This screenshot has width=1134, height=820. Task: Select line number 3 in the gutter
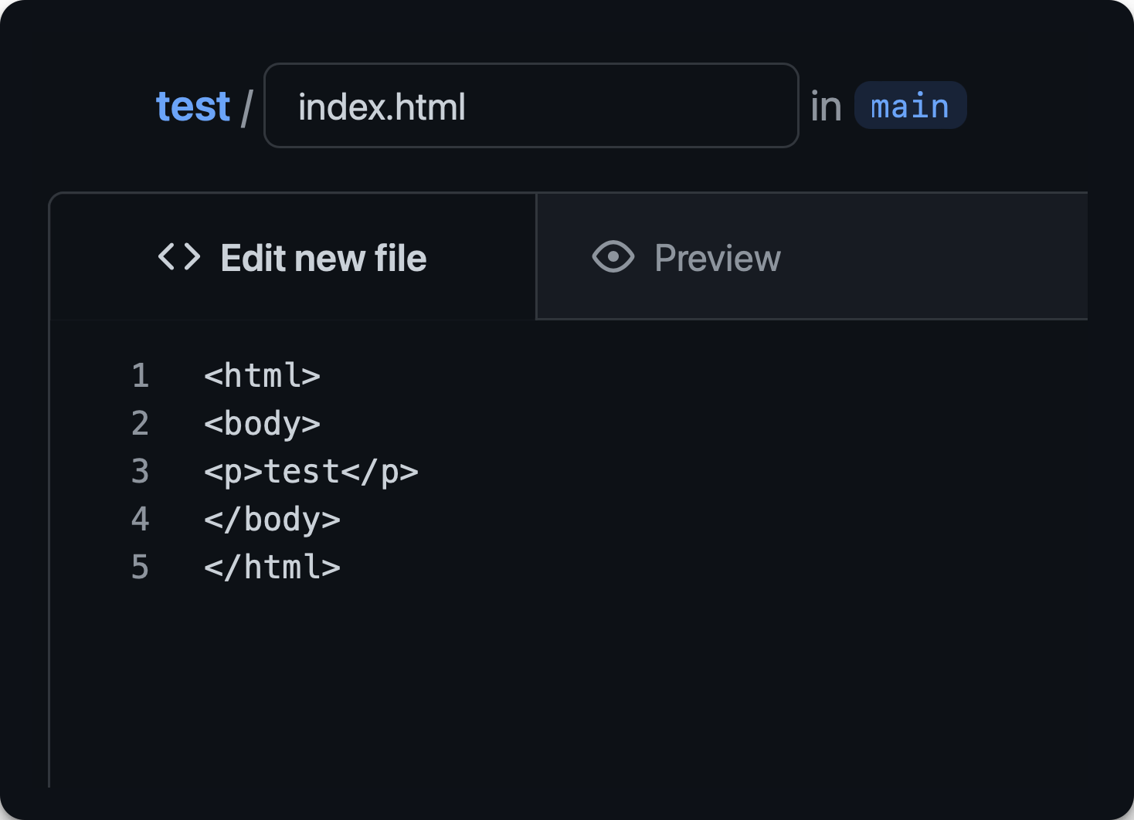tap(140, 472)
